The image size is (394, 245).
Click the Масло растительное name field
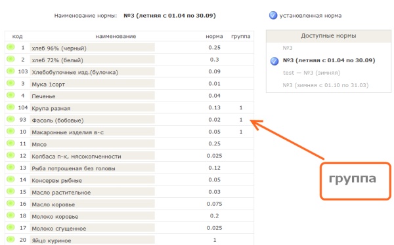click(92, 192)
